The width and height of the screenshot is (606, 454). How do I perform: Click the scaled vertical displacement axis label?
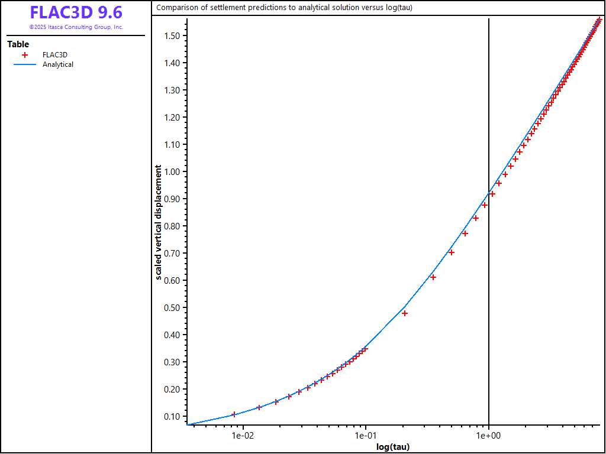pos(158,223)
